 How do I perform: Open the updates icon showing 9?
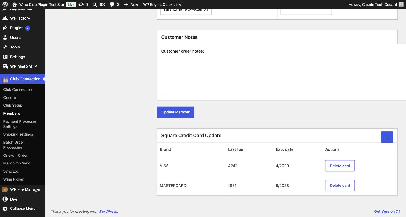click(81, 5)
